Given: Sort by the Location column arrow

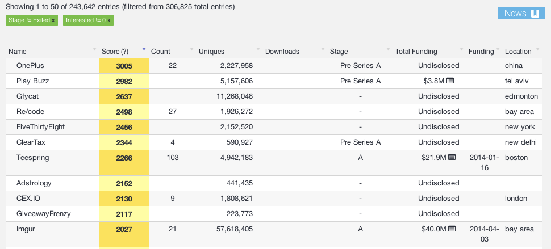Looking at the screenshot, I should coord(537,49).
